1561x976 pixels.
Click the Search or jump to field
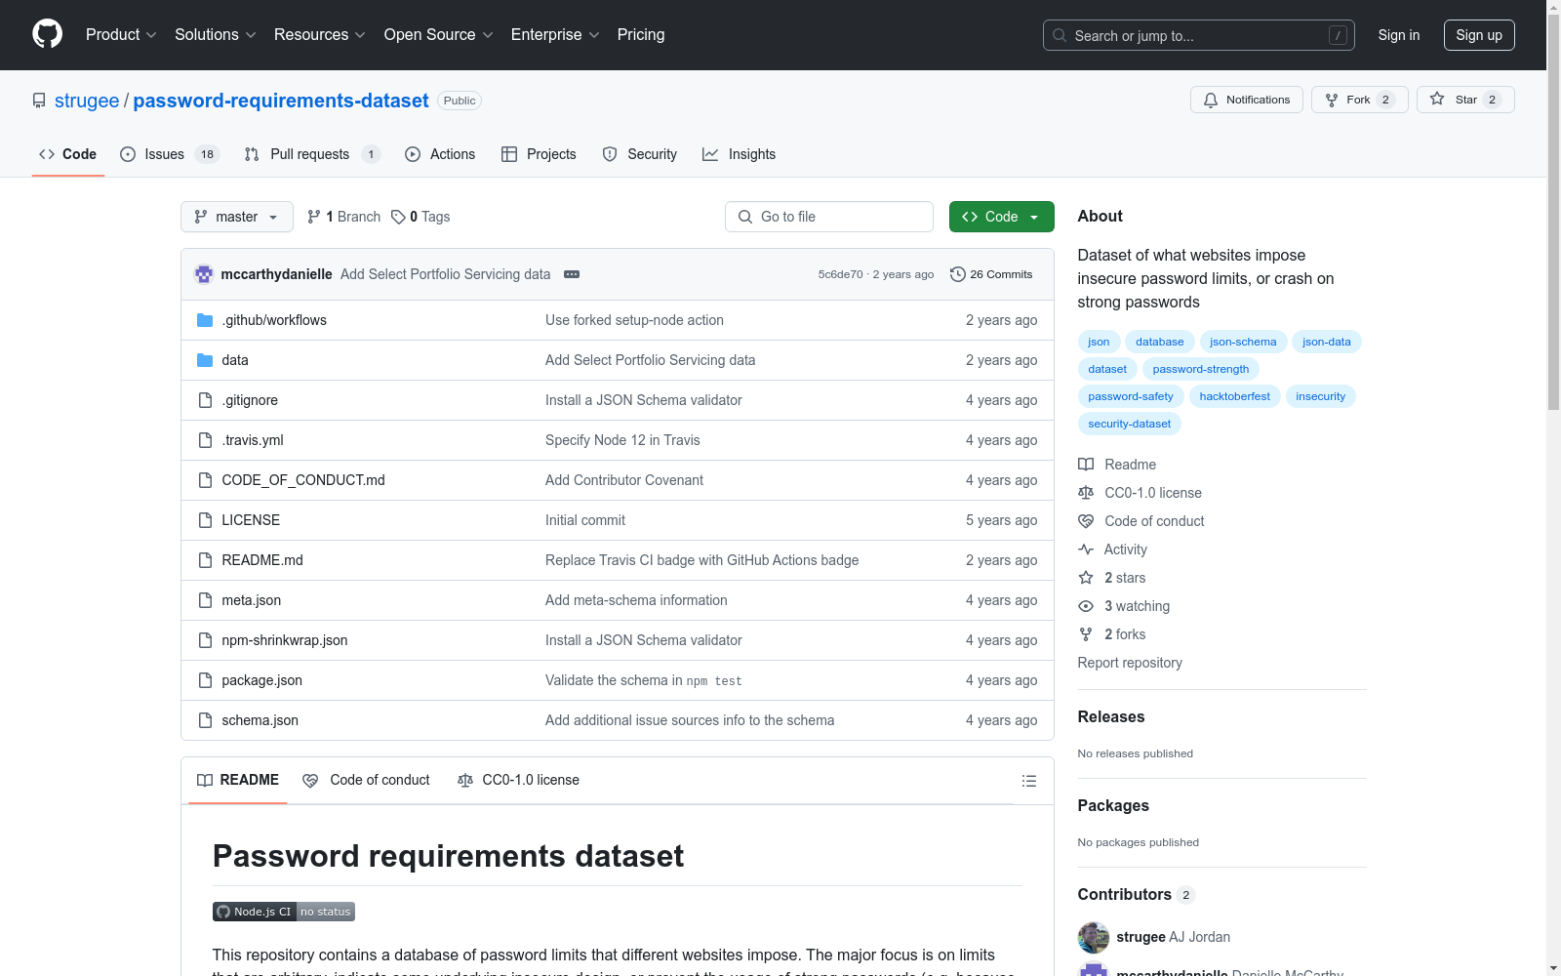1199,35
